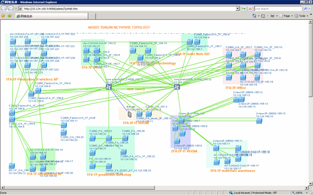Screen dimensions: 313x195
Task: Click the C2960_FactoryOA_1F_HUB switch icon
Action: (64, 125)
